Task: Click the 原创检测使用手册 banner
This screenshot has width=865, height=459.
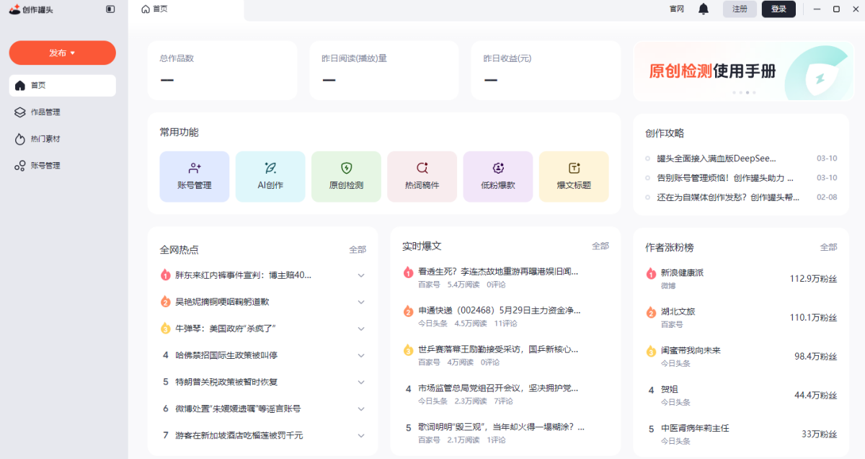Action: (741, 71)
